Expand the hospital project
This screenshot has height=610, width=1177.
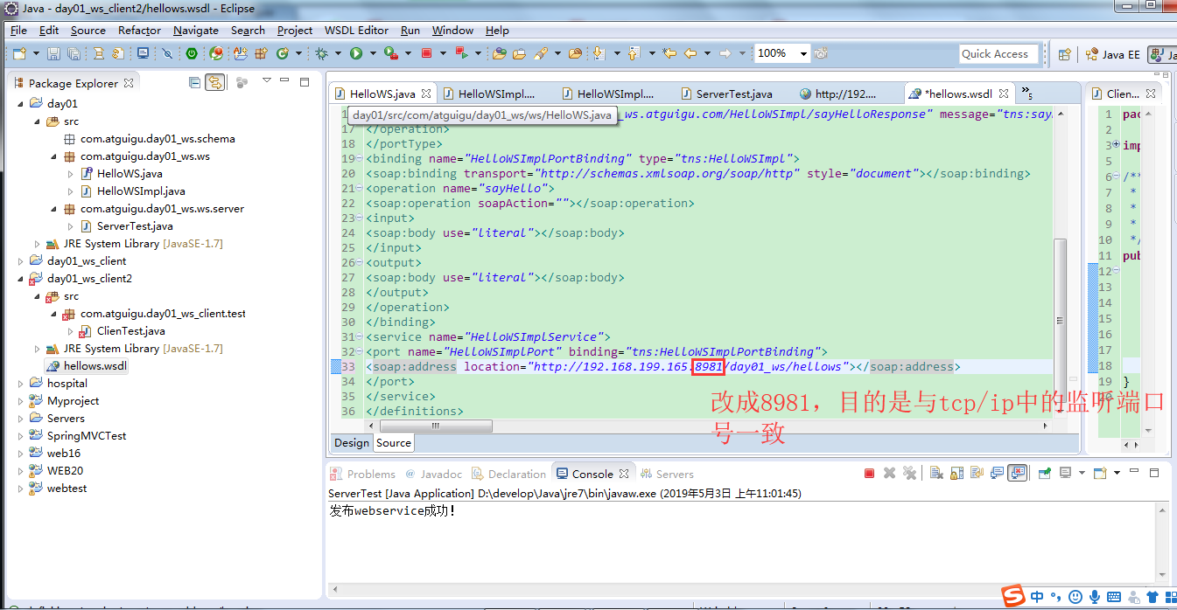[21, 383]
